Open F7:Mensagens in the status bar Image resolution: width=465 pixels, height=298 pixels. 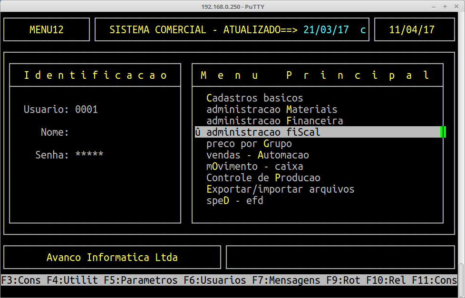(286, 280)
